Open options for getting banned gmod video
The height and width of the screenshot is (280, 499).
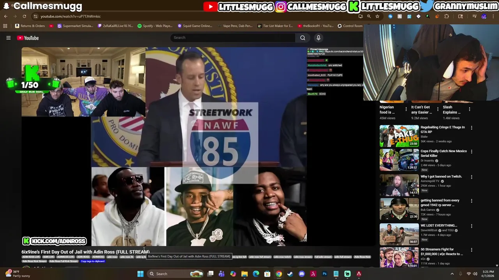[471, 201]
